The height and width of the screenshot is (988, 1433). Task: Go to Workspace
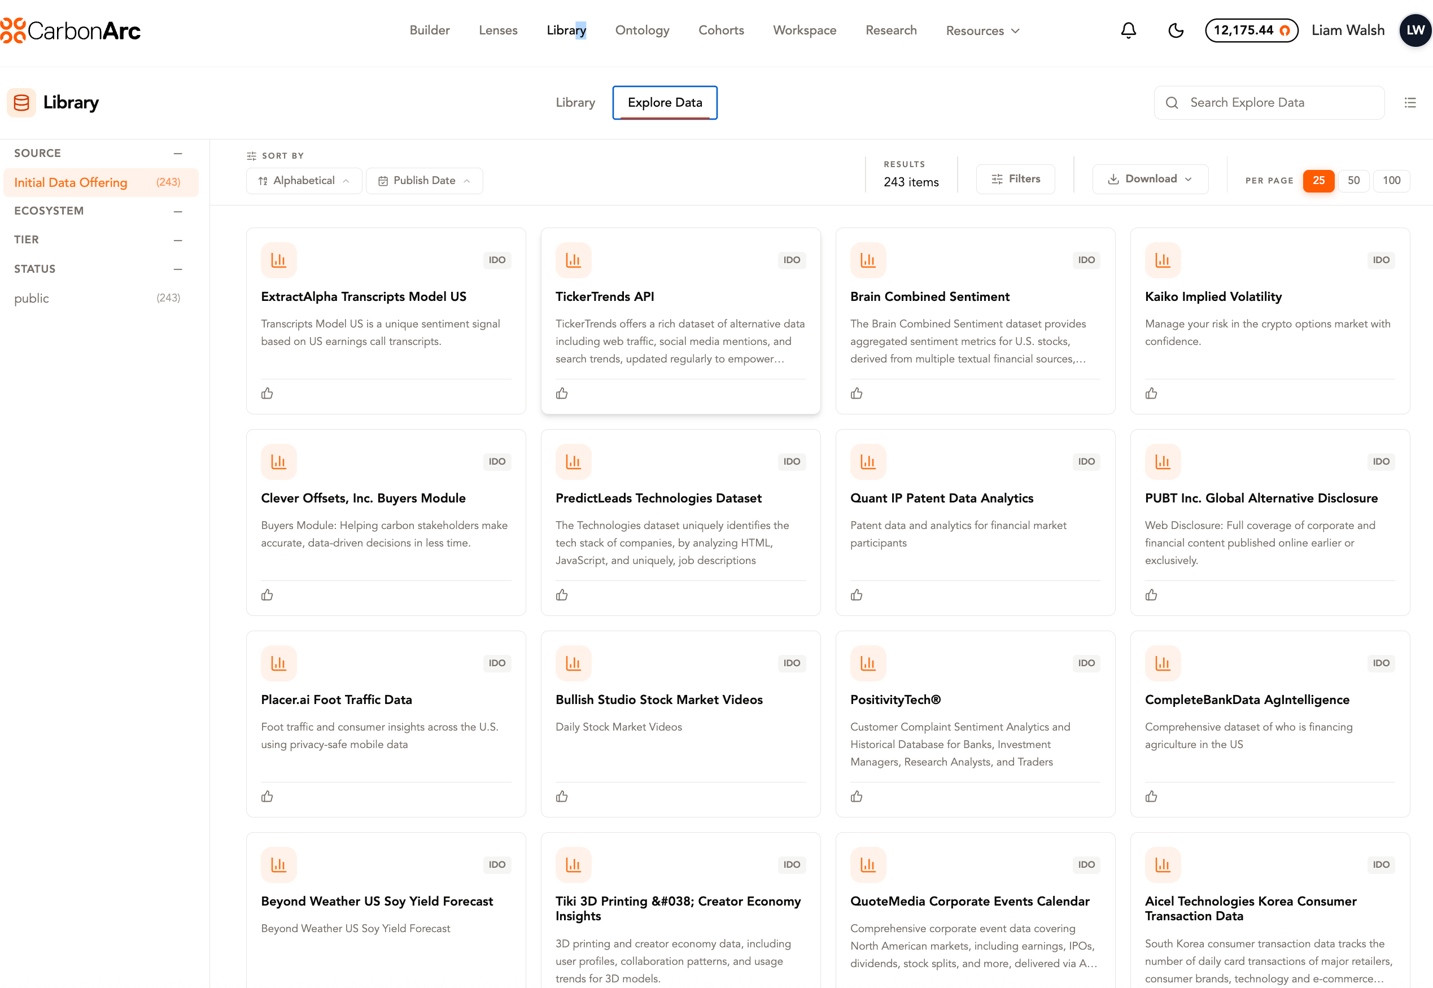(805, 30)
